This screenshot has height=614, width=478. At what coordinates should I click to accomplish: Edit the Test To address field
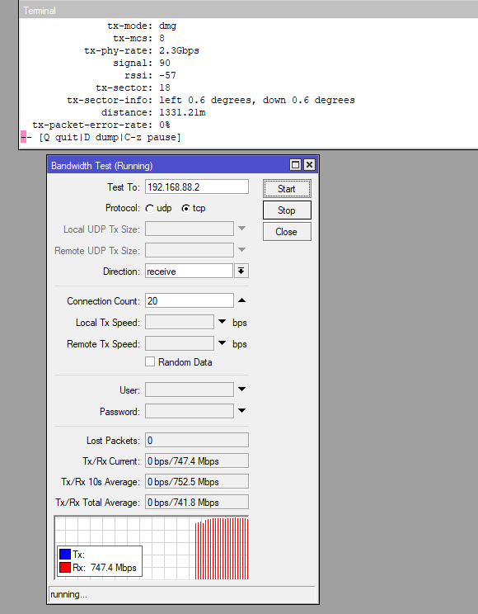(197, 187)
